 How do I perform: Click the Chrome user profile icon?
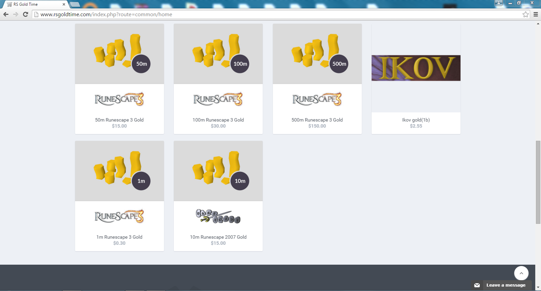pos(499,3)
